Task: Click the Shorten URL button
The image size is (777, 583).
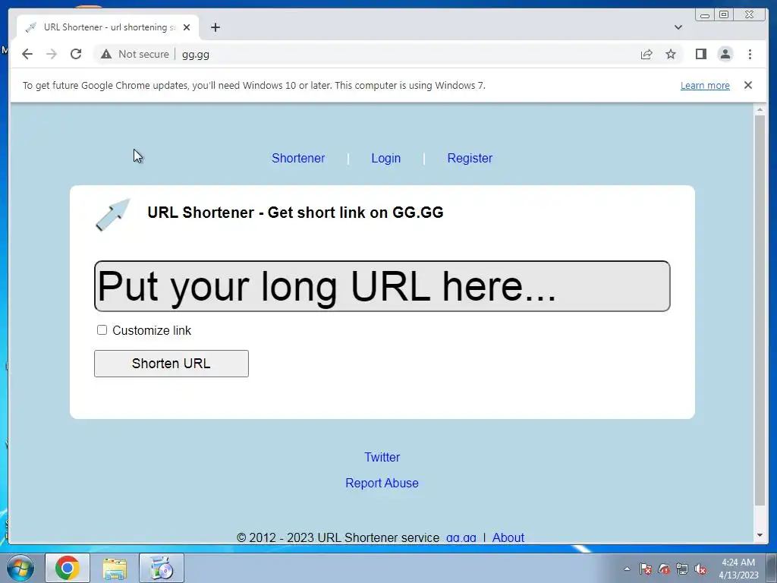Action: [171, 364]
